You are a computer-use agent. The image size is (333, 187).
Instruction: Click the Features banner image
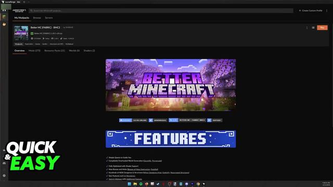171,139
